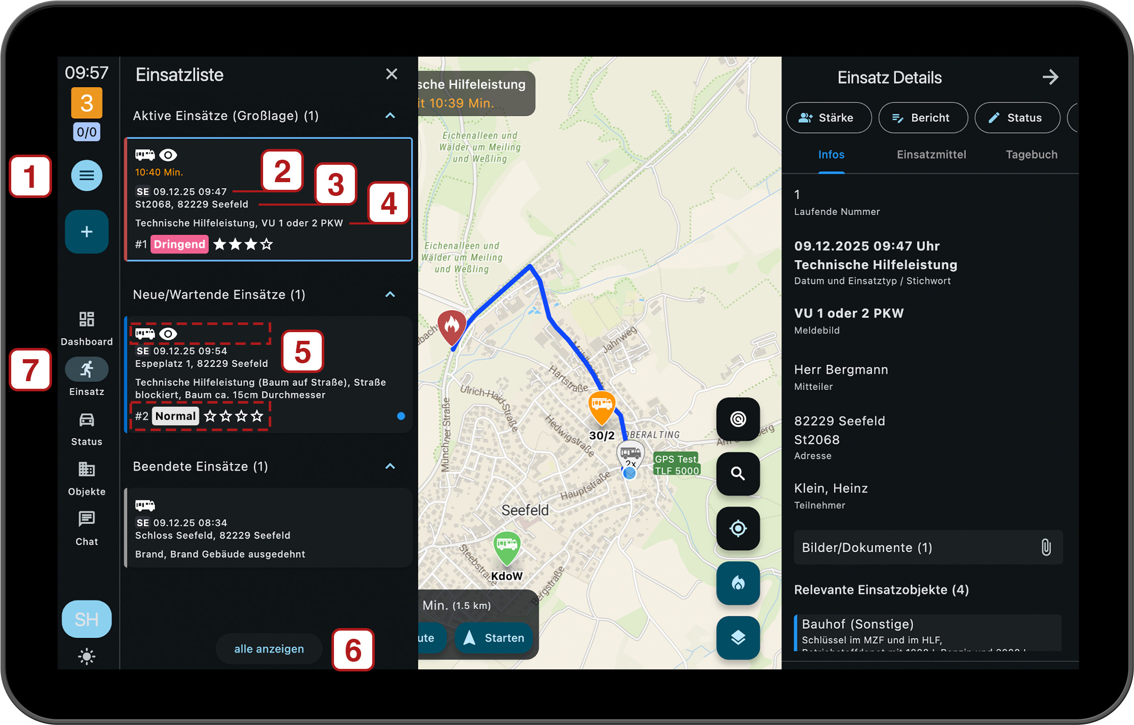Click the map search magnifier button
The height and width of the screenshot is (725, 1134).
click(737, 473)
